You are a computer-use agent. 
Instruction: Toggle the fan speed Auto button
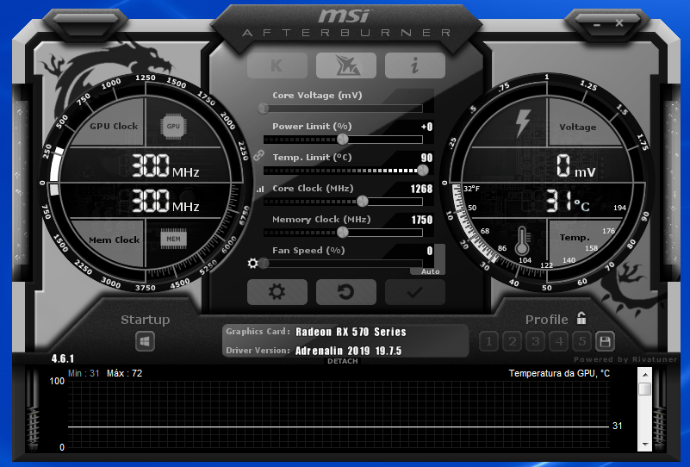430,271
